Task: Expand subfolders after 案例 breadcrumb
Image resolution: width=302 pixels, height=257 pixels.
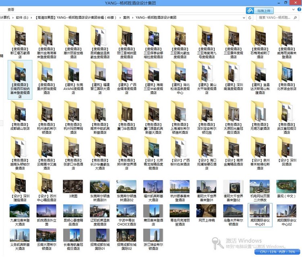Action: coord(133,18)
